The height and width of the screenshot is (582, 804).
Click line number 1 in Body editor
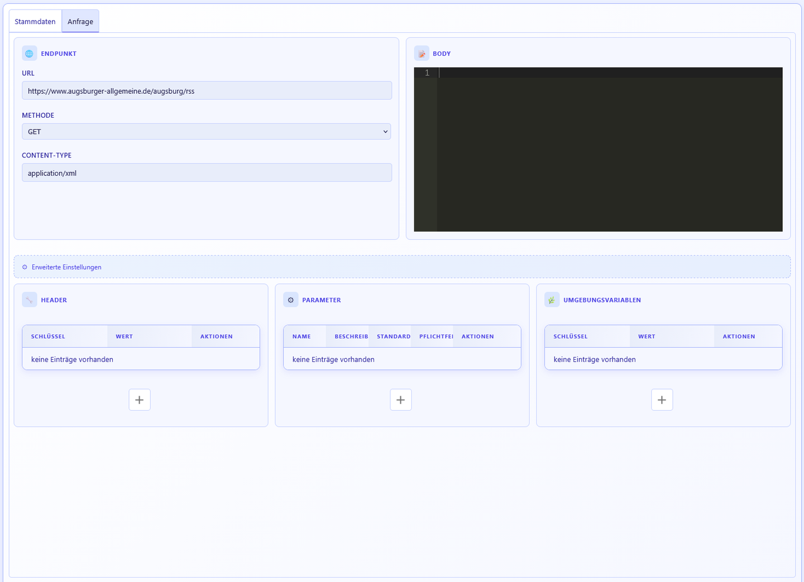click(x=427, y=73)
